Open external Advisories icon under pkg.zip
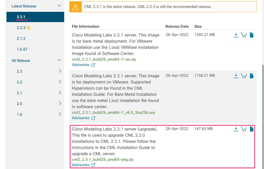The image size is (264, 169). point(93,165)
